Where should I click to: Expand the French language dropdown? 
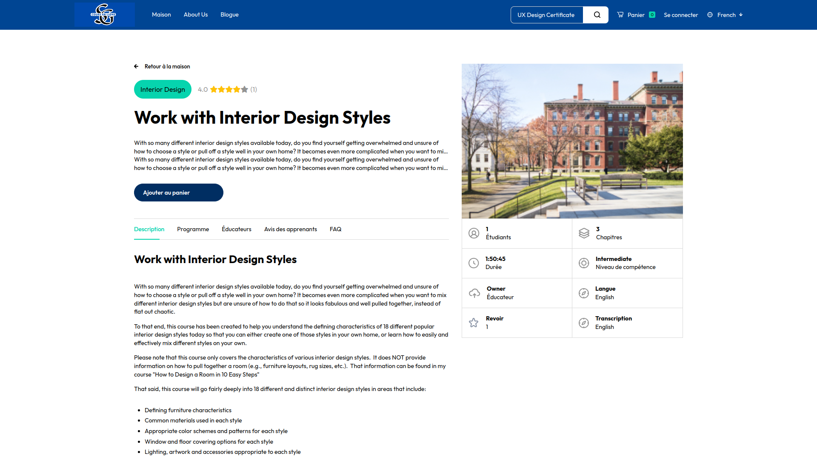730,15
